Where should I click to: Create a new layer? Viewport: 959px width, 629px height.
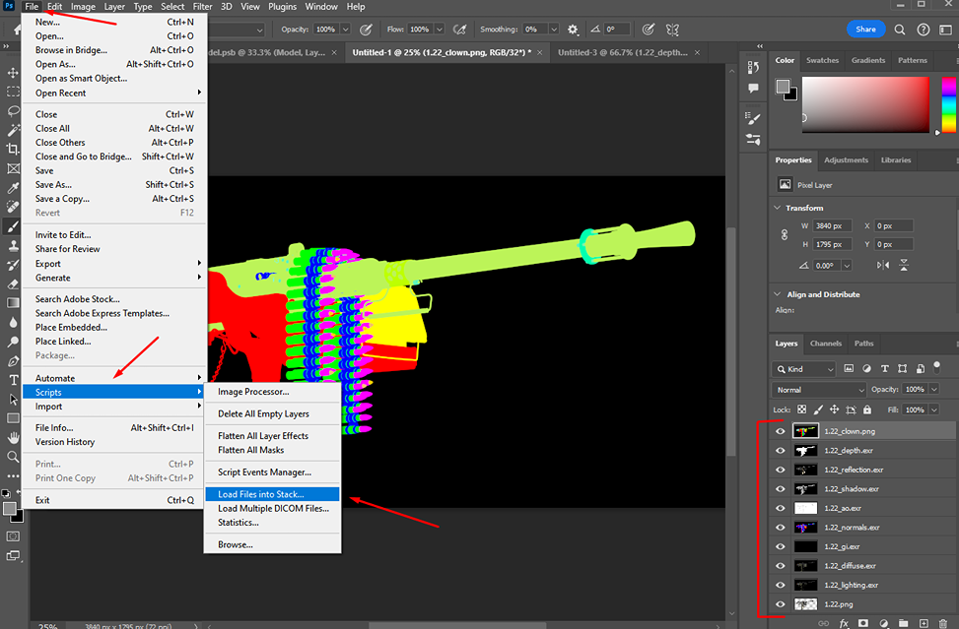[924, 622]
